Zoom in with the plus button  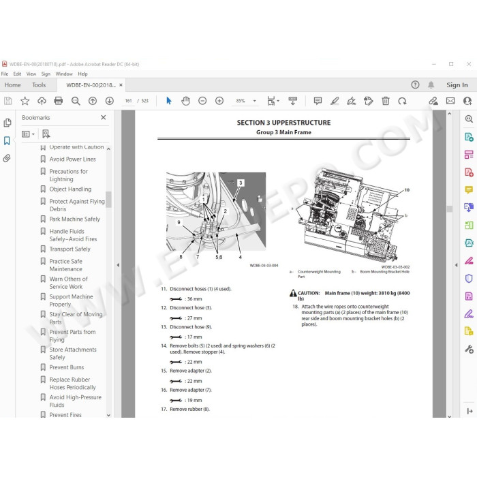coord(219,101)
